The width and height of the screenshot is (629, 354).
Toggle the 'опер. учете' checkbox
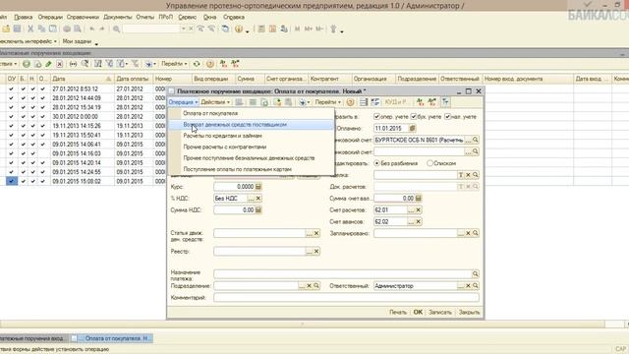coord(376,117)
